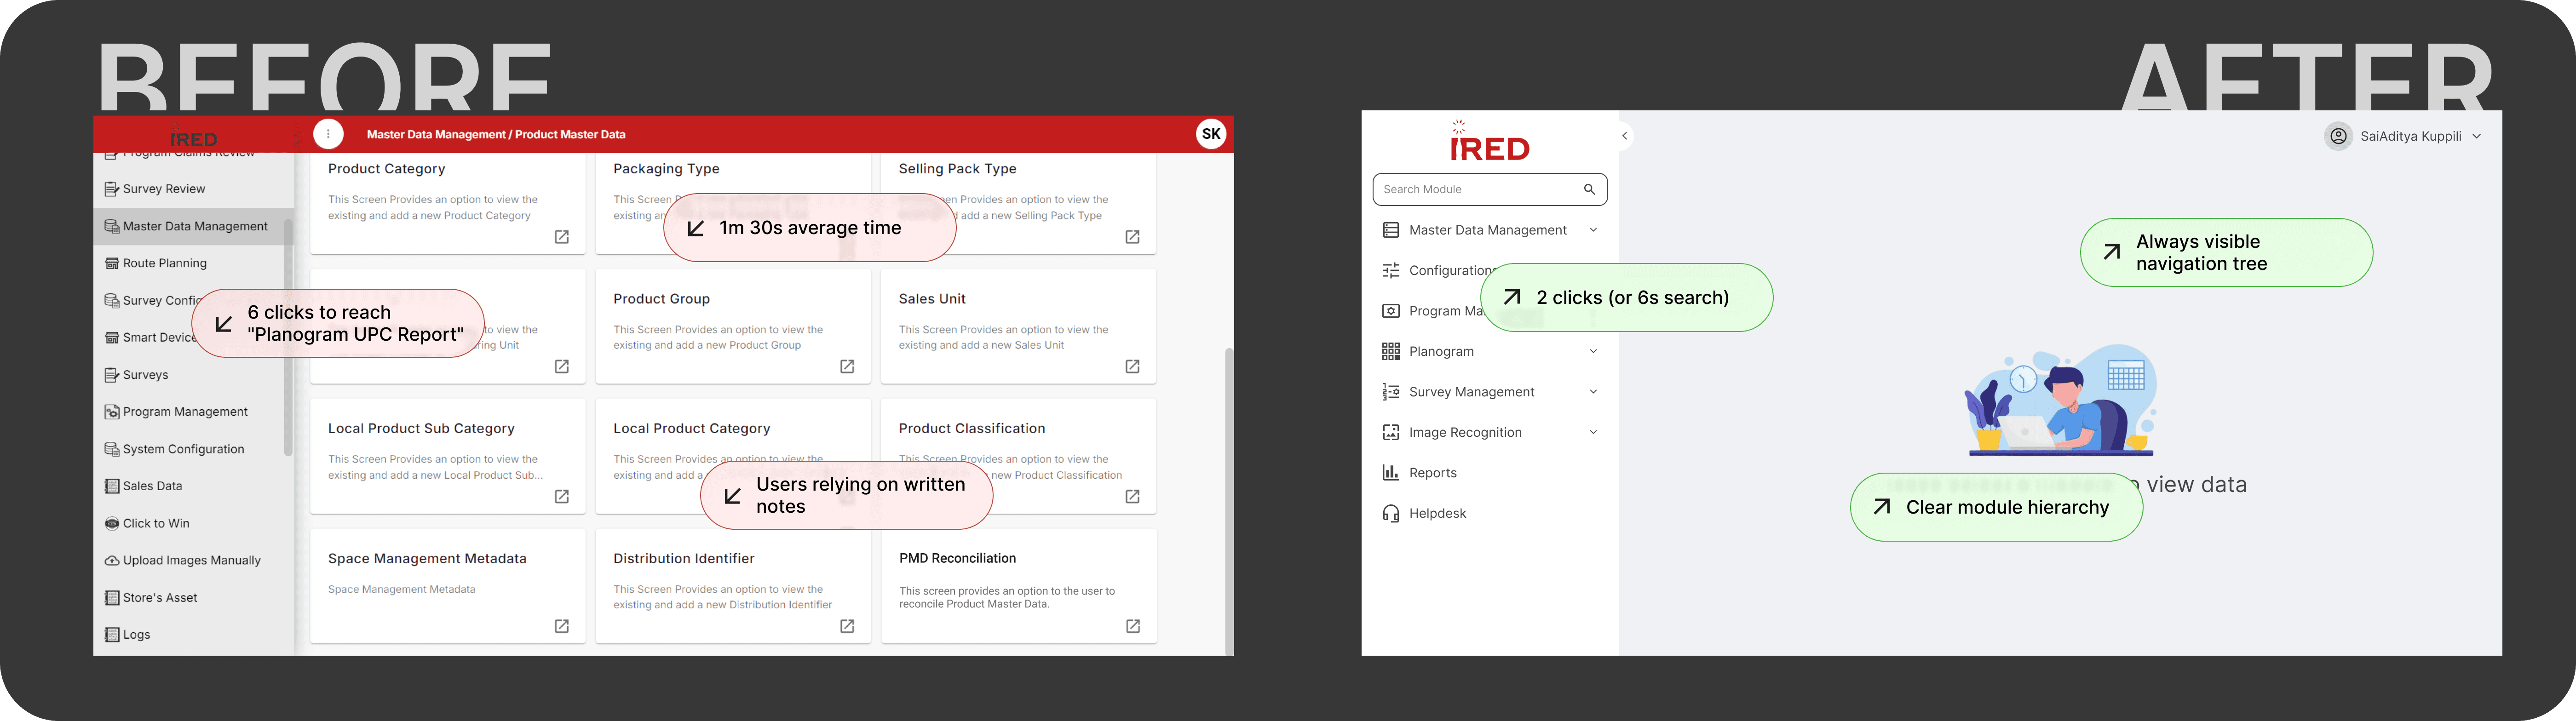Viewport: 2576px width, 721px height.
Task: Click the three-dot menu icon in red header
Action: pyautogui.click(x=328, y=134)
